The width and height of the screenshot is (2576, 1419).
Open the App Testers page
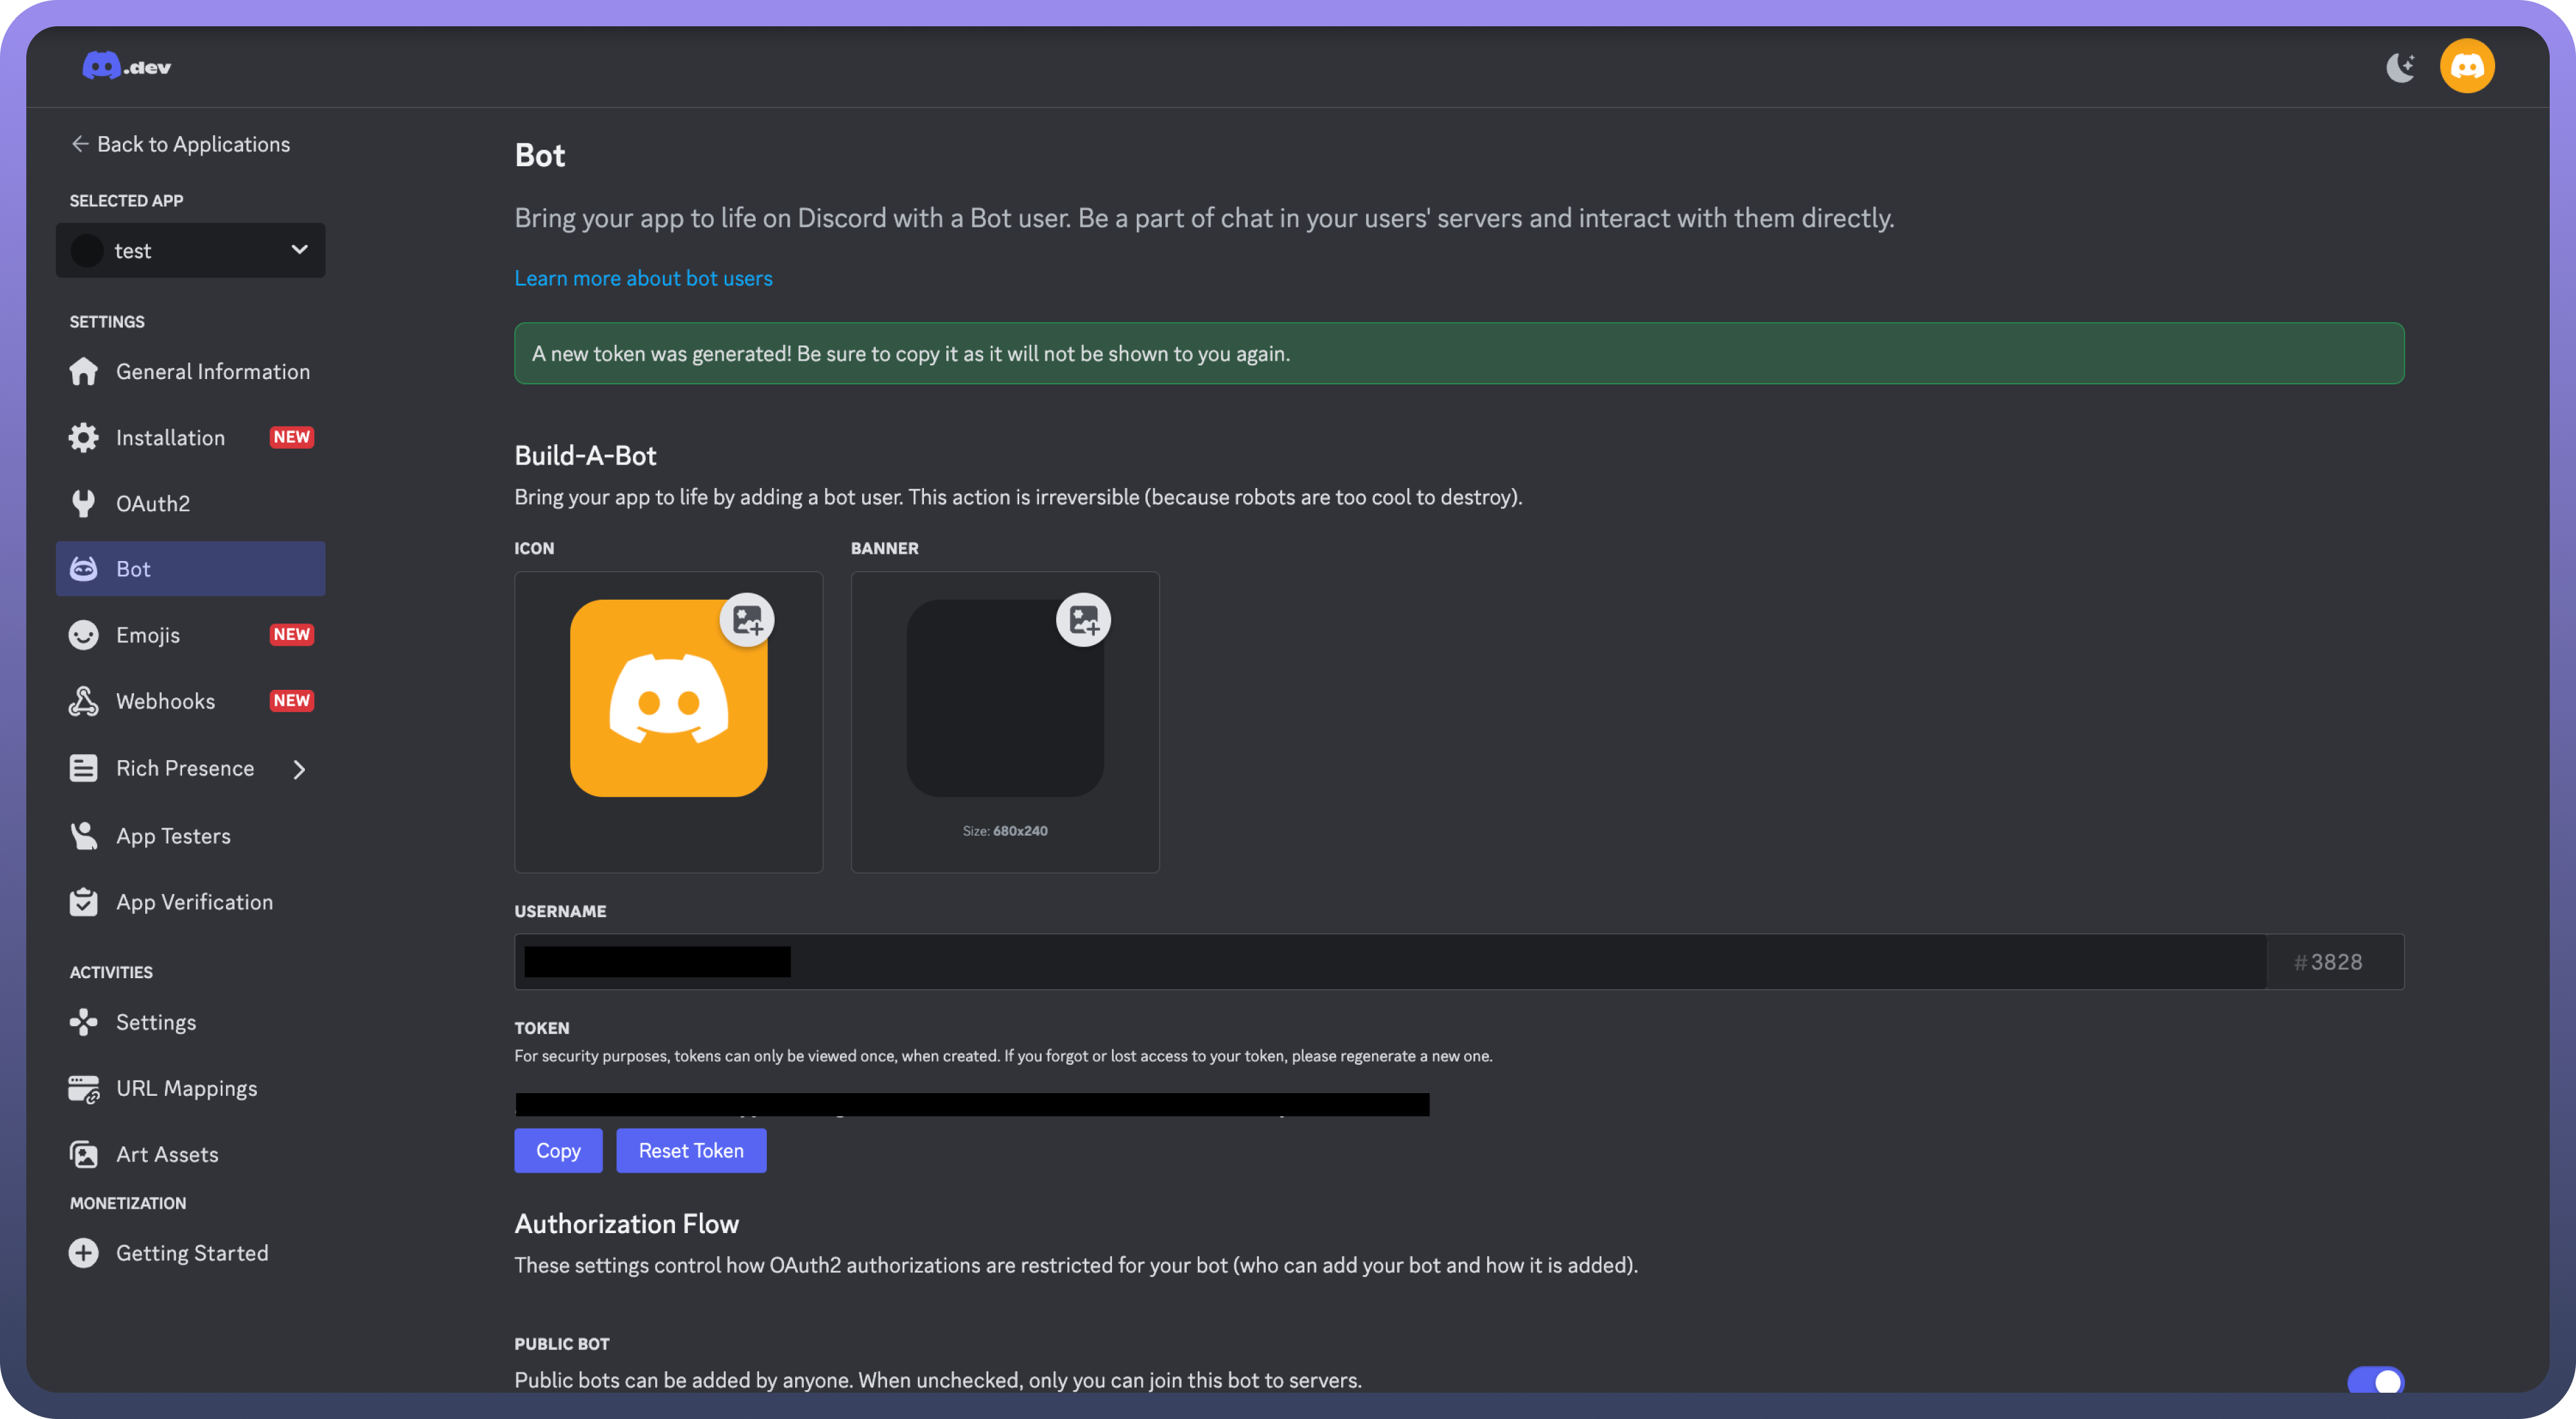(173, 836)
